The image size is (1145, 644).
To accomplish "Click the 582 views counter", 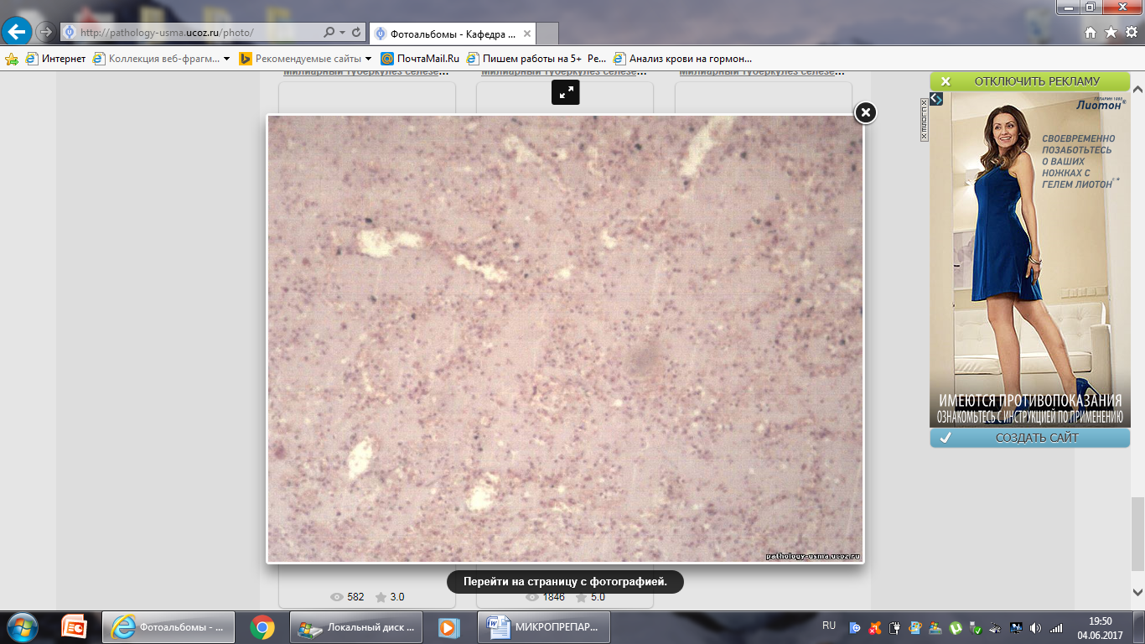I will (348, 597).
